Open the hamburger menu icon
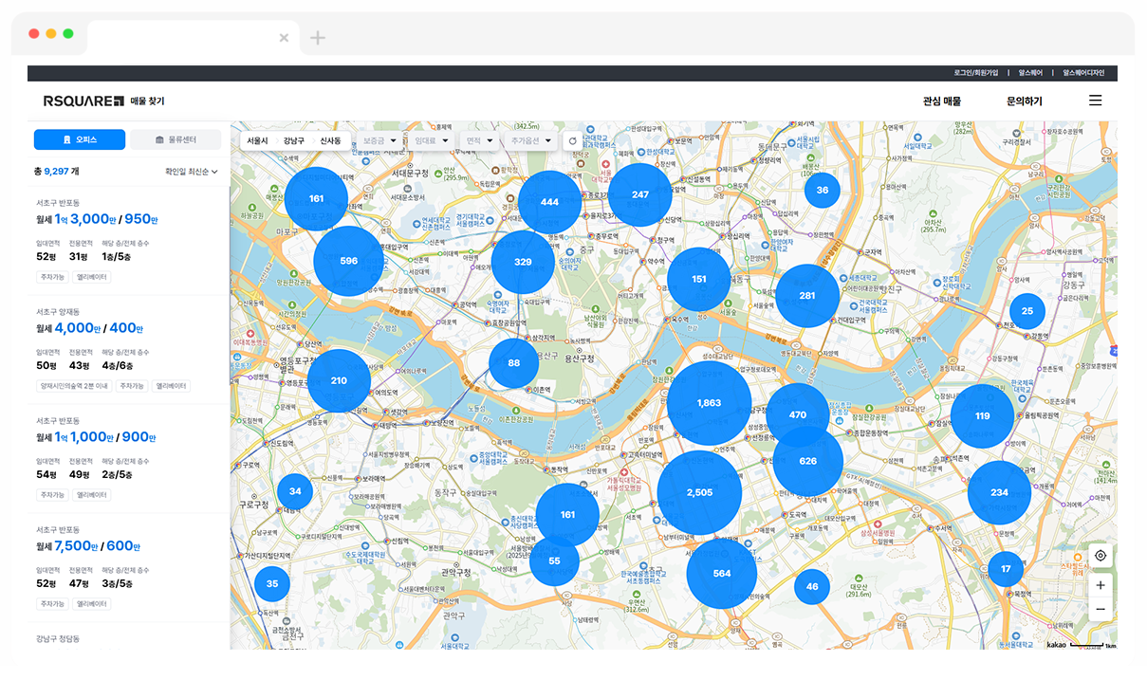The width and height of the screenshot is (1147, 680). tap(1095, 101)
